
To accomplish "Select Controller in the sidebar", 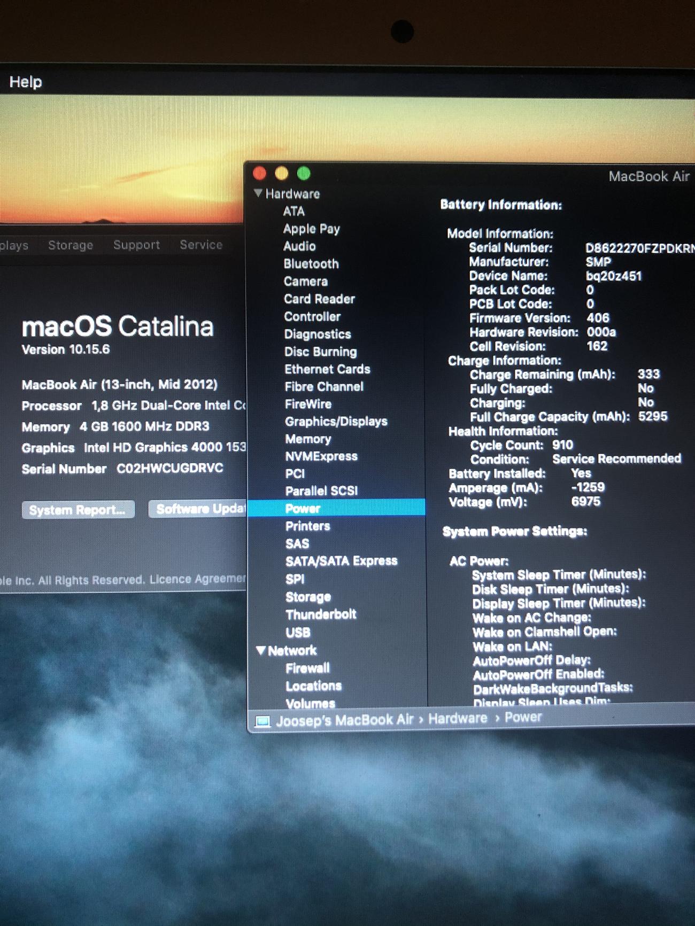I will click(312, 316).
